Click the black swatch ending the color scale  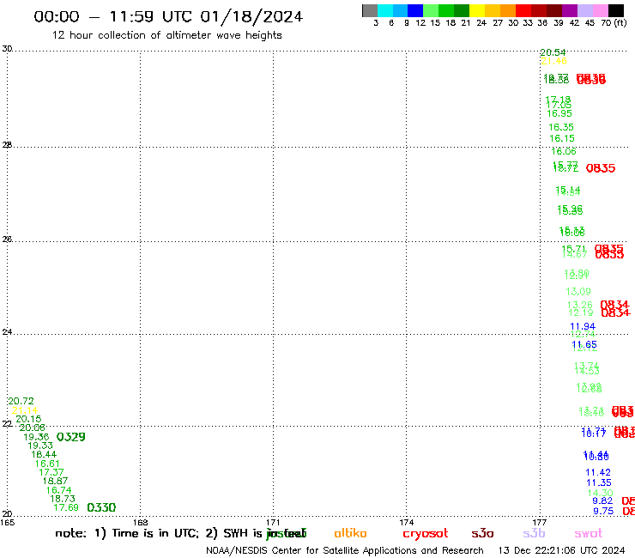(x=616, y=10)
